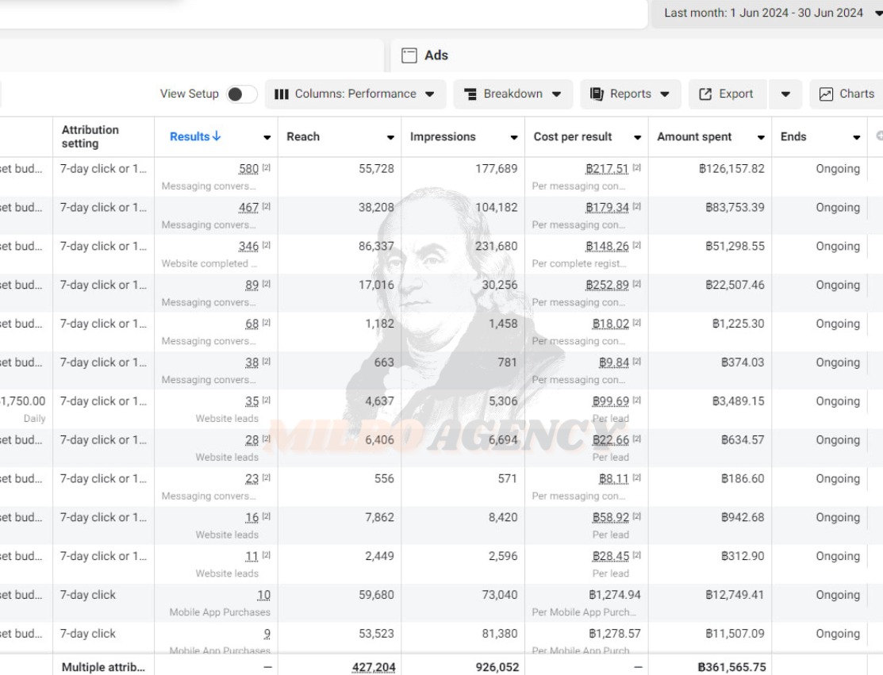The height and width of the screenshot is (675, 883).
Task: Click the Attribution setting column header
Action: tap(90, 136)
